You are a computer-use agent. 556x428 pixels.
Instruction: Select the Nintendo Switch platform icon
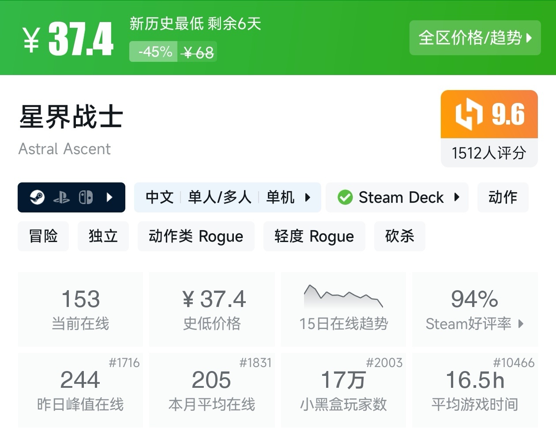[x=85, y=197]
